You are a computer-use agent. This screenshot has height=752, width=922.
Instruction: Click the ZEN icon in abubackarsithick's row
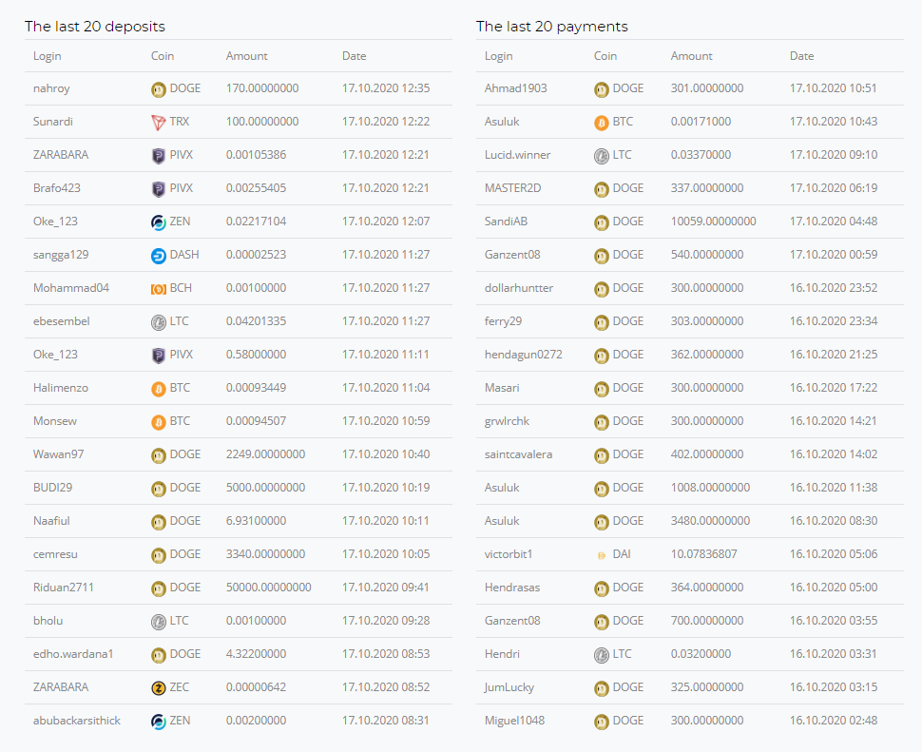click(158, 722)
